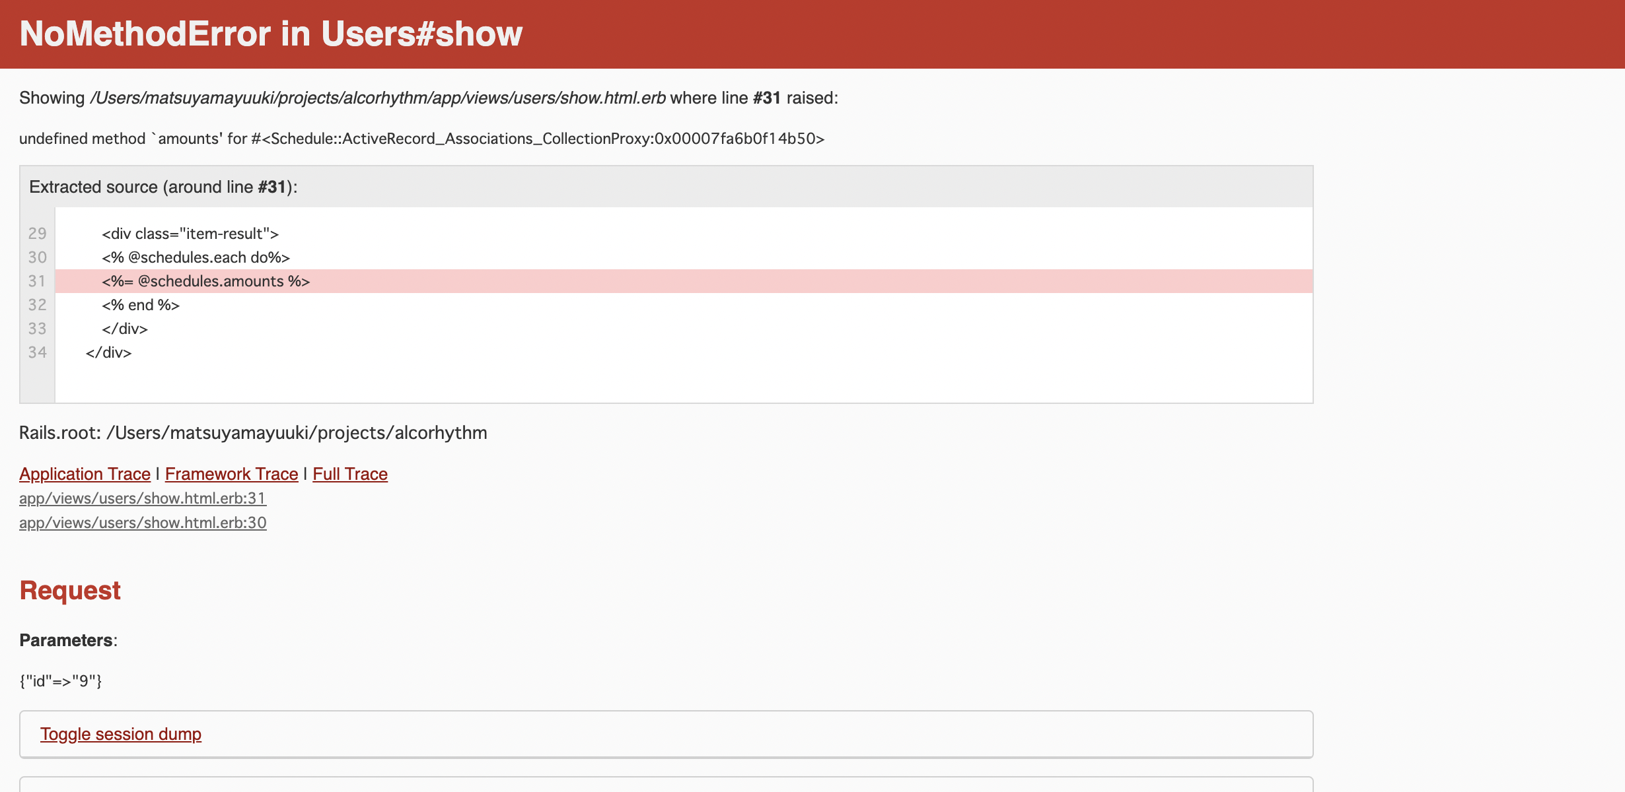Click the error source line 31 highlight
1625x792 pixels.
coord(683,280)
